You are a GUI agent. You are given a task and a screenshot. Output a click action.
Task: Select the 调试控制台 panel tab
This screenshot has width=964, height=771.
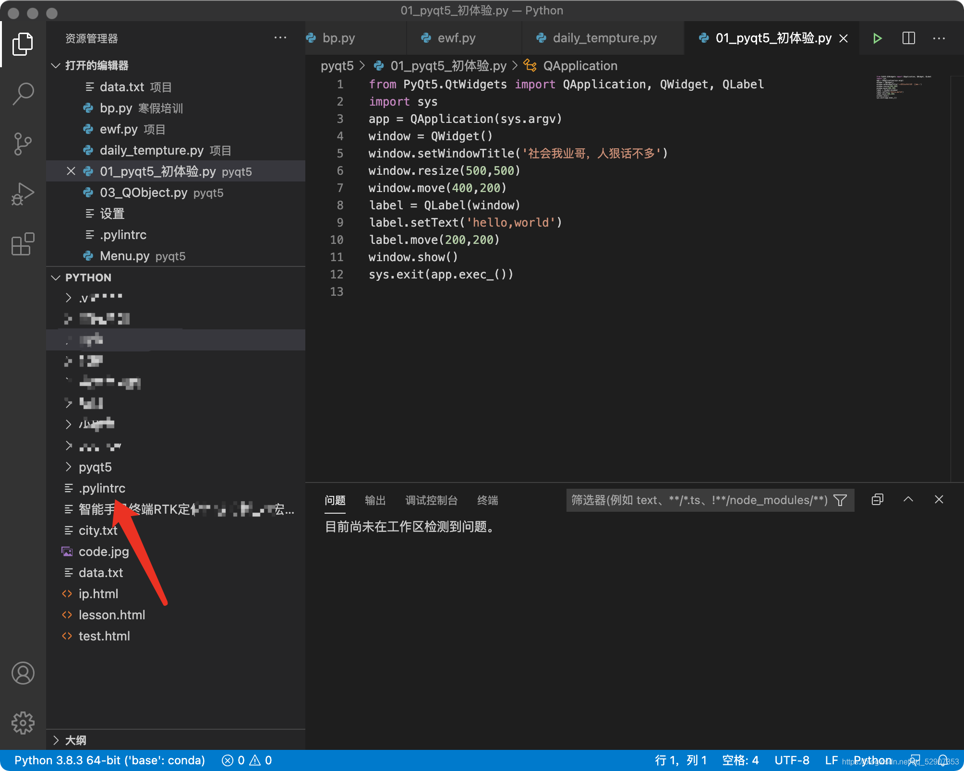[432, 500]
